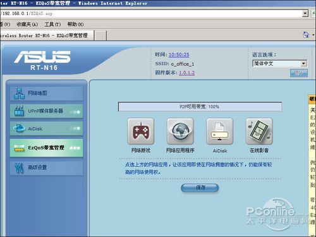Choose the AiDisk printer-disk icon
Screen dimensions: 316x237
pyautogui.click(x=220, y=131)
